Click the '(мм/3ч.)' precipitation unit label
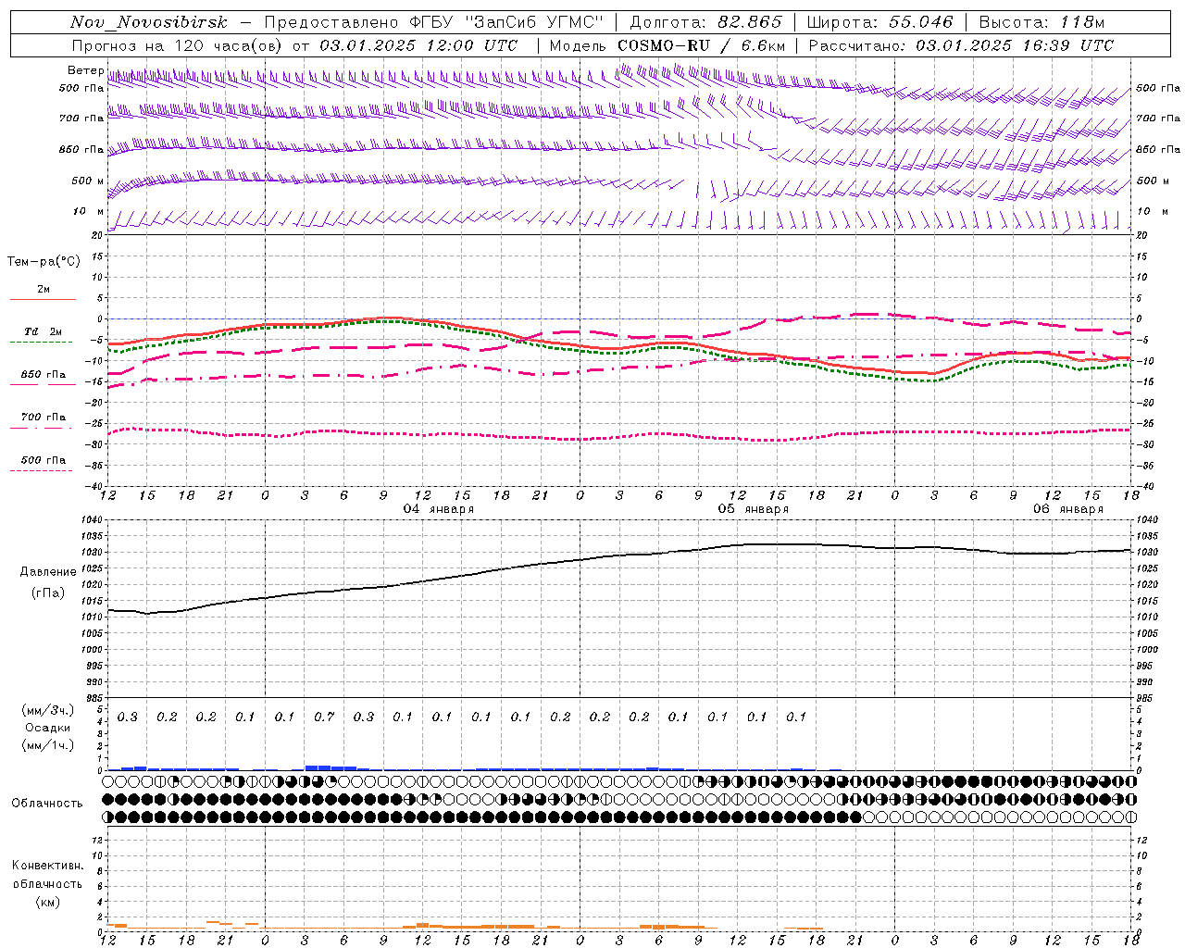 (x=48, y=710)
